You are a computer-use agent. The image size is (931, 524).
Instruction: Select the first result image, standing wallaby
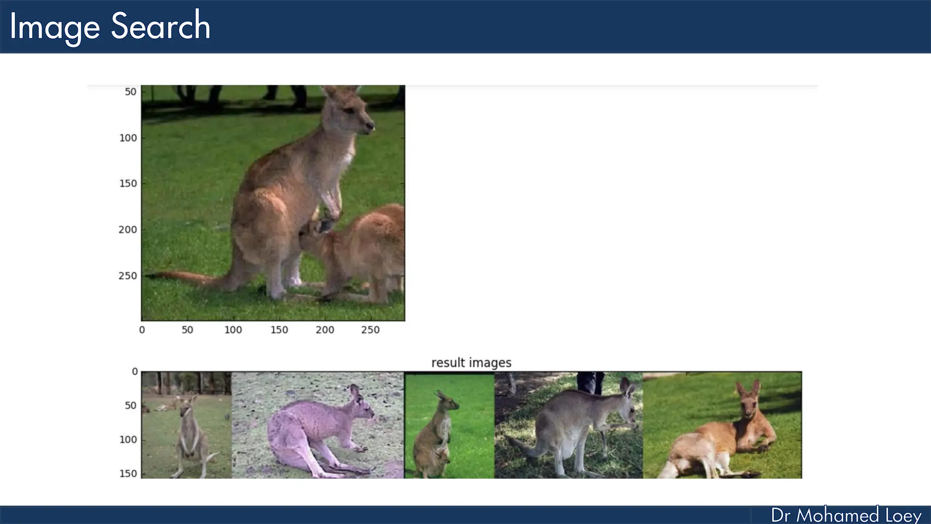tap(186, 425)
